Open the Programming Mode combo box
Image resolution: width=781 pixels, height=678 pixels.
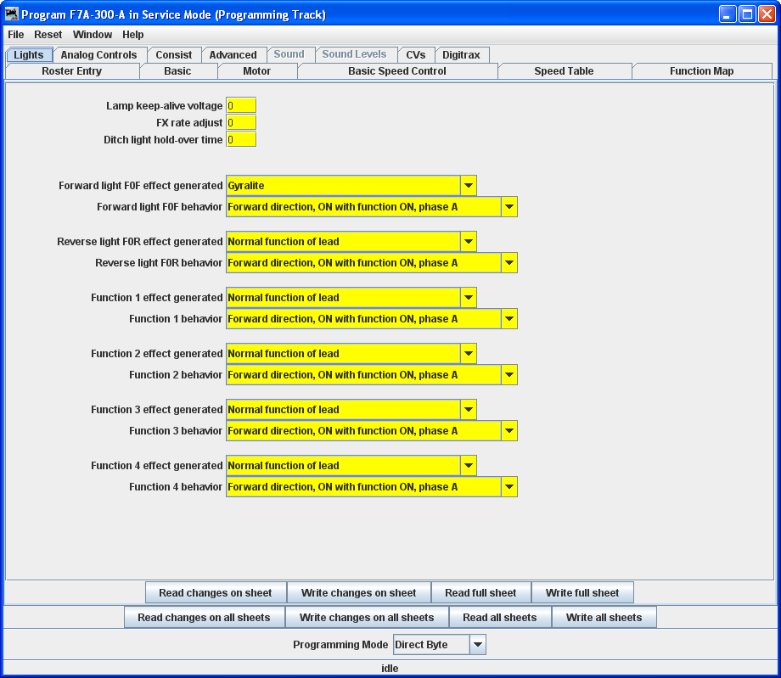click(x=478, y=645)
